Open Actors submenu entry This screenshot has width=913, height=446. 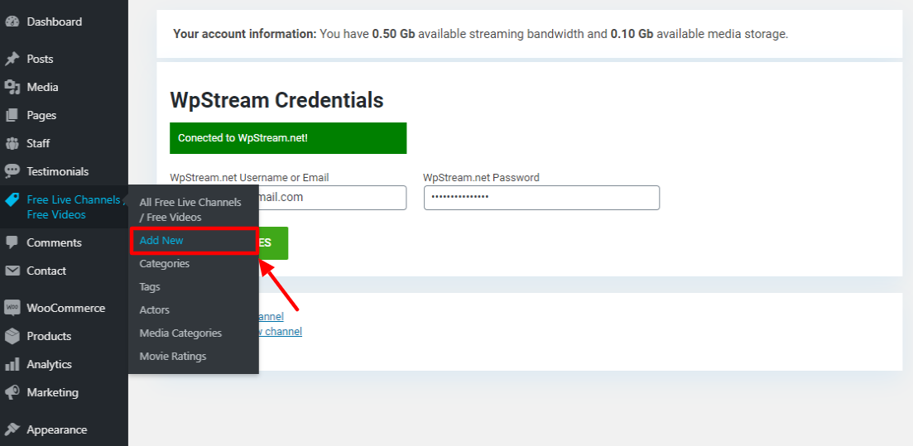pos(154,310)
